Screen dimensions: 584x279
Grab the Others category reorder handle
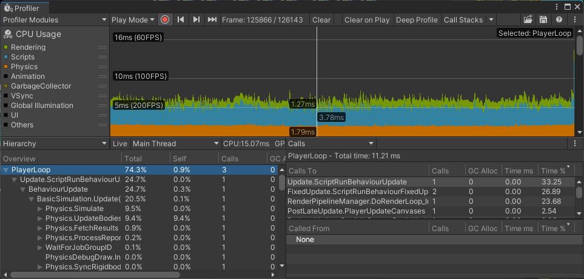tap(102, 125)
